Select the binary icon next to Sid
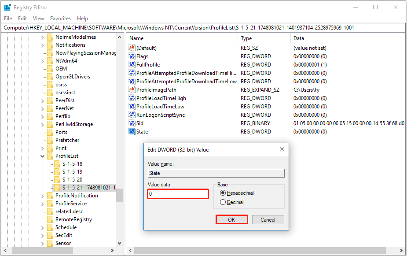 click(132, 123)
